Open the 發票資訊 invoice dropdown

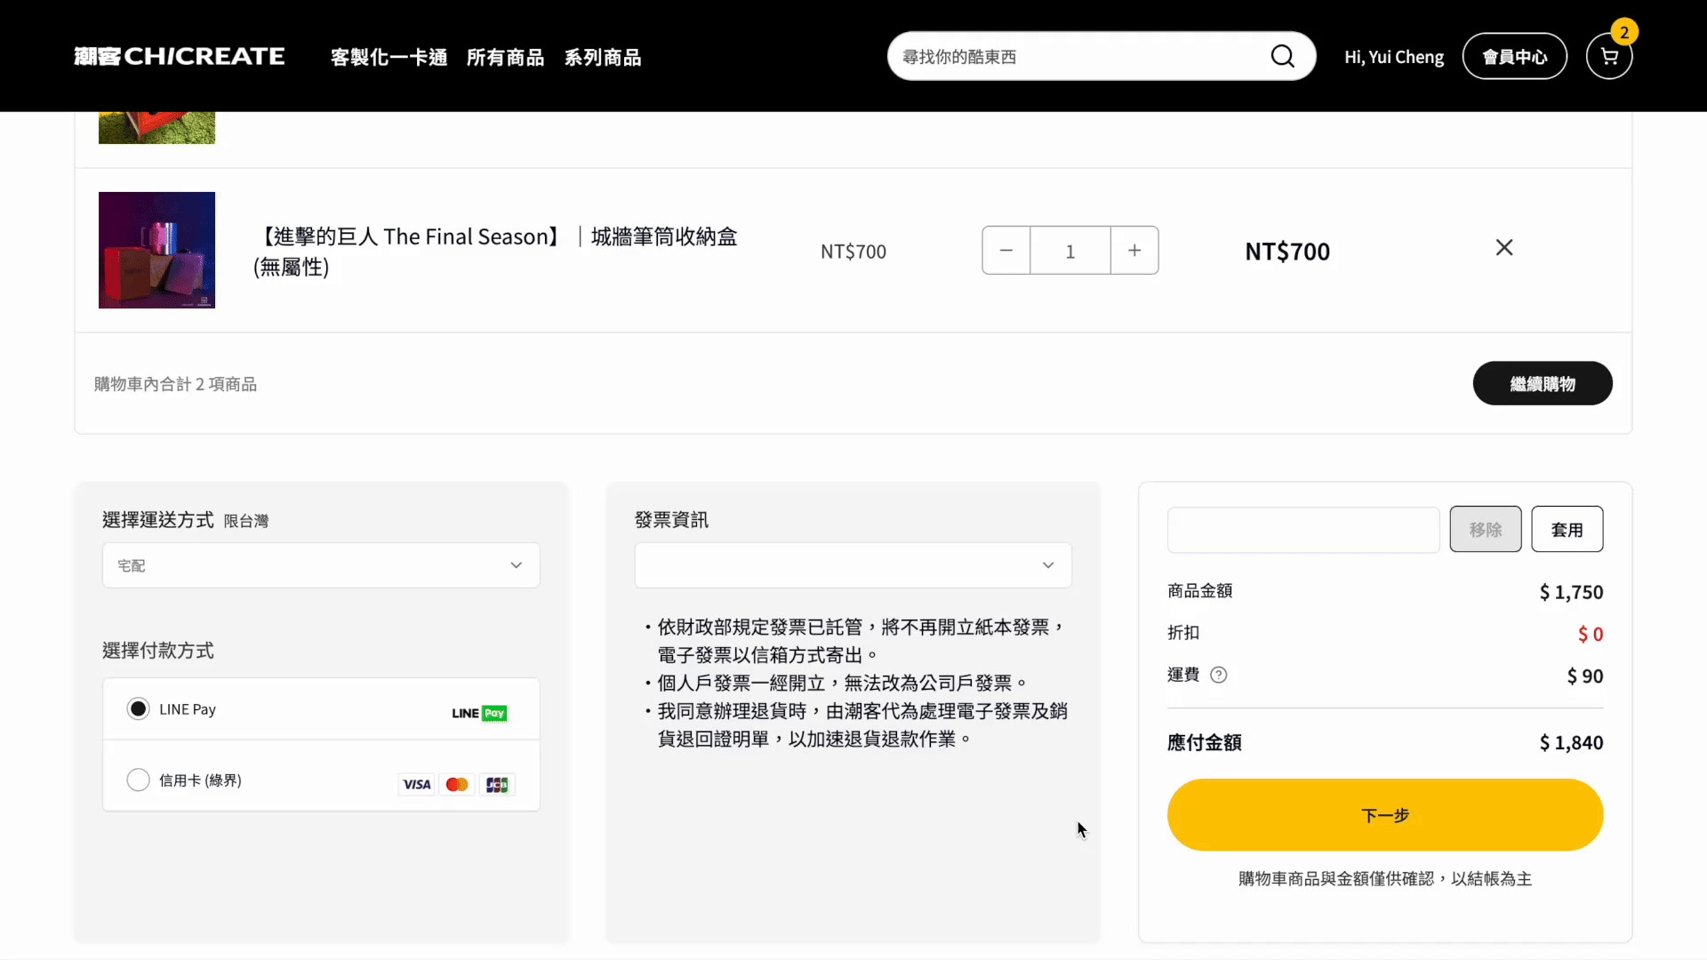click(853, 565)
